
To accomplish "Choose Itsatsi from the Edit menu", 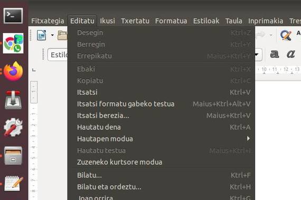I will click(161, 92).
